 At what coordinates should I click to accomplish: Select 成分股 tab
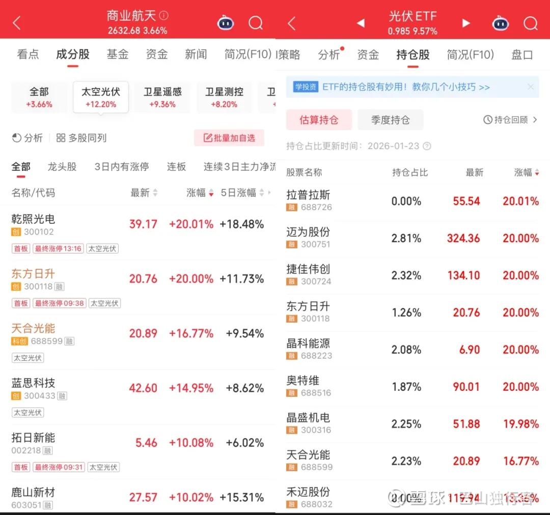pyautogui.click(x=73, y=54)
